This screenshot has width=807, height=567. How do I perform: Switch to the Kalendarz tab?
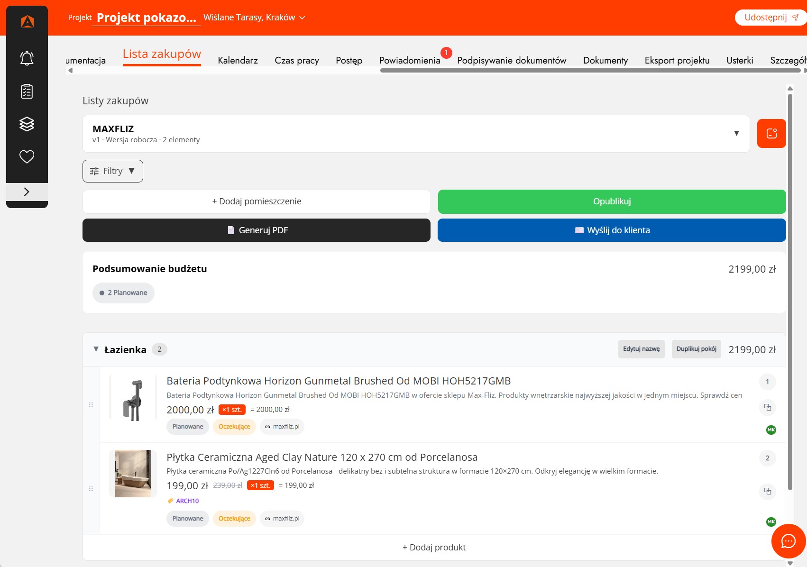point(238,60)
